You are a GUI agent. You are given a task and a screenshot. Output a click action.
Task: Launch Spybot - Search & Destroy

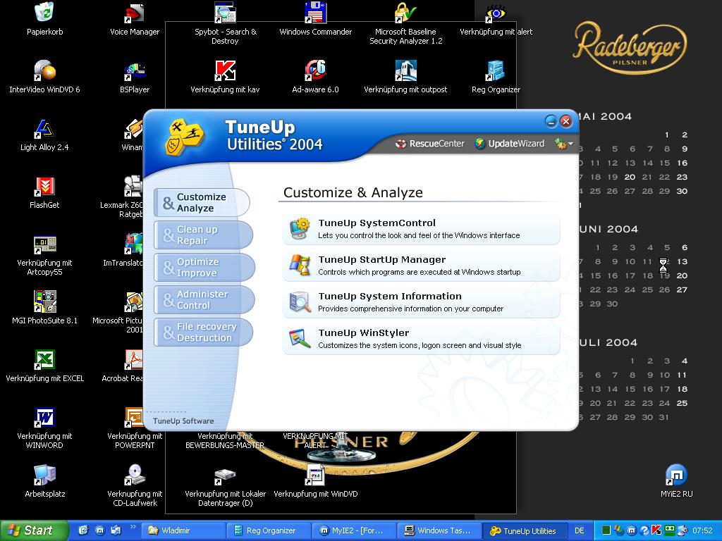225,23
